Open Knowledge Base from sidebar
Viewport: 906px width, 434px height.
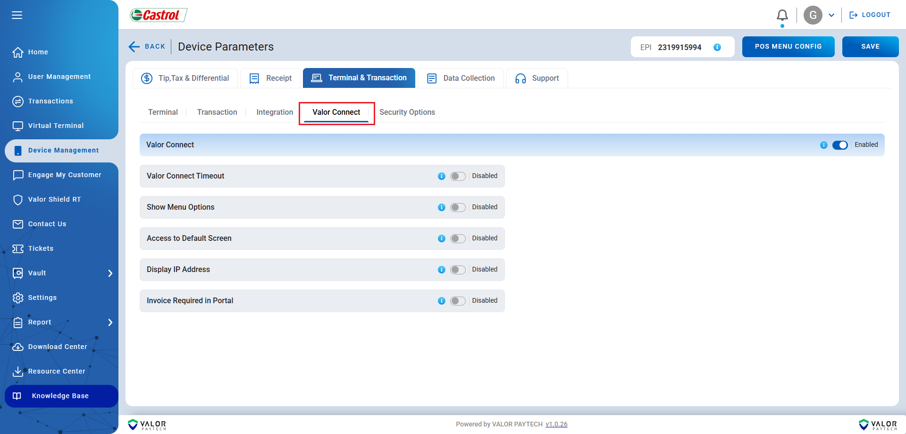pyautogui.click(x=61, y=396)
